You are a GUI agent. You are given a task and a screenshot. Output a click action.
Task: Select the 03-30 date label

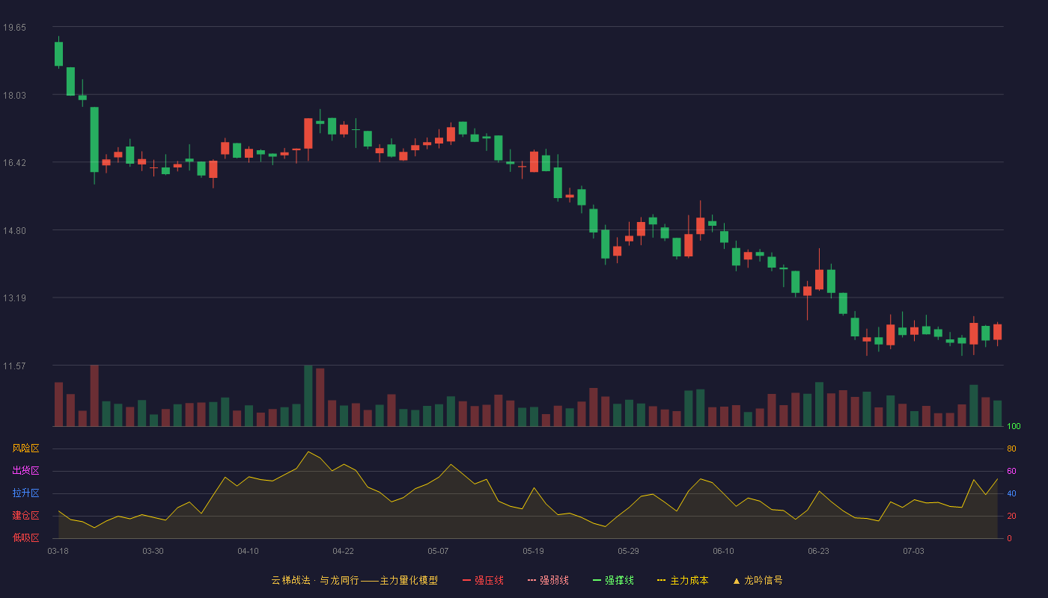click(153, 551)
